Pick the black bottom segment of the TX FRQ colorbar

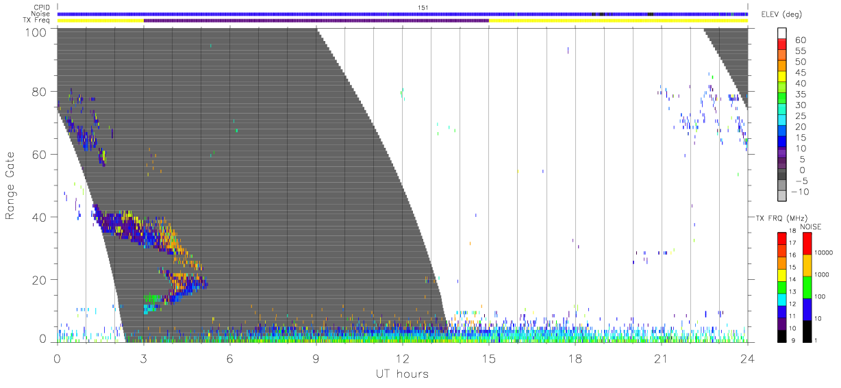pos(781,336)
